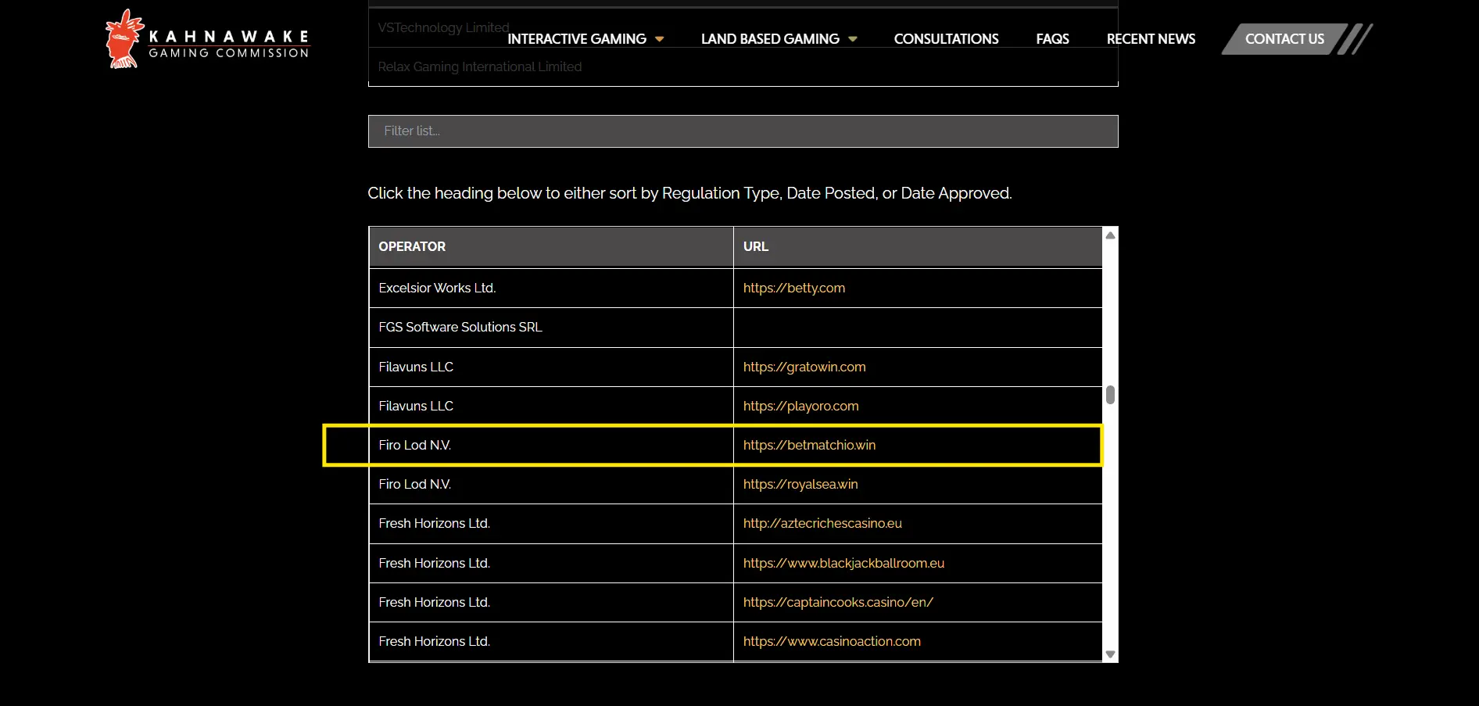Image resolution: width=1479 pixels, height=706 pixels.
Task: Open https://betmatchio.win link
Action: [809, 445]
